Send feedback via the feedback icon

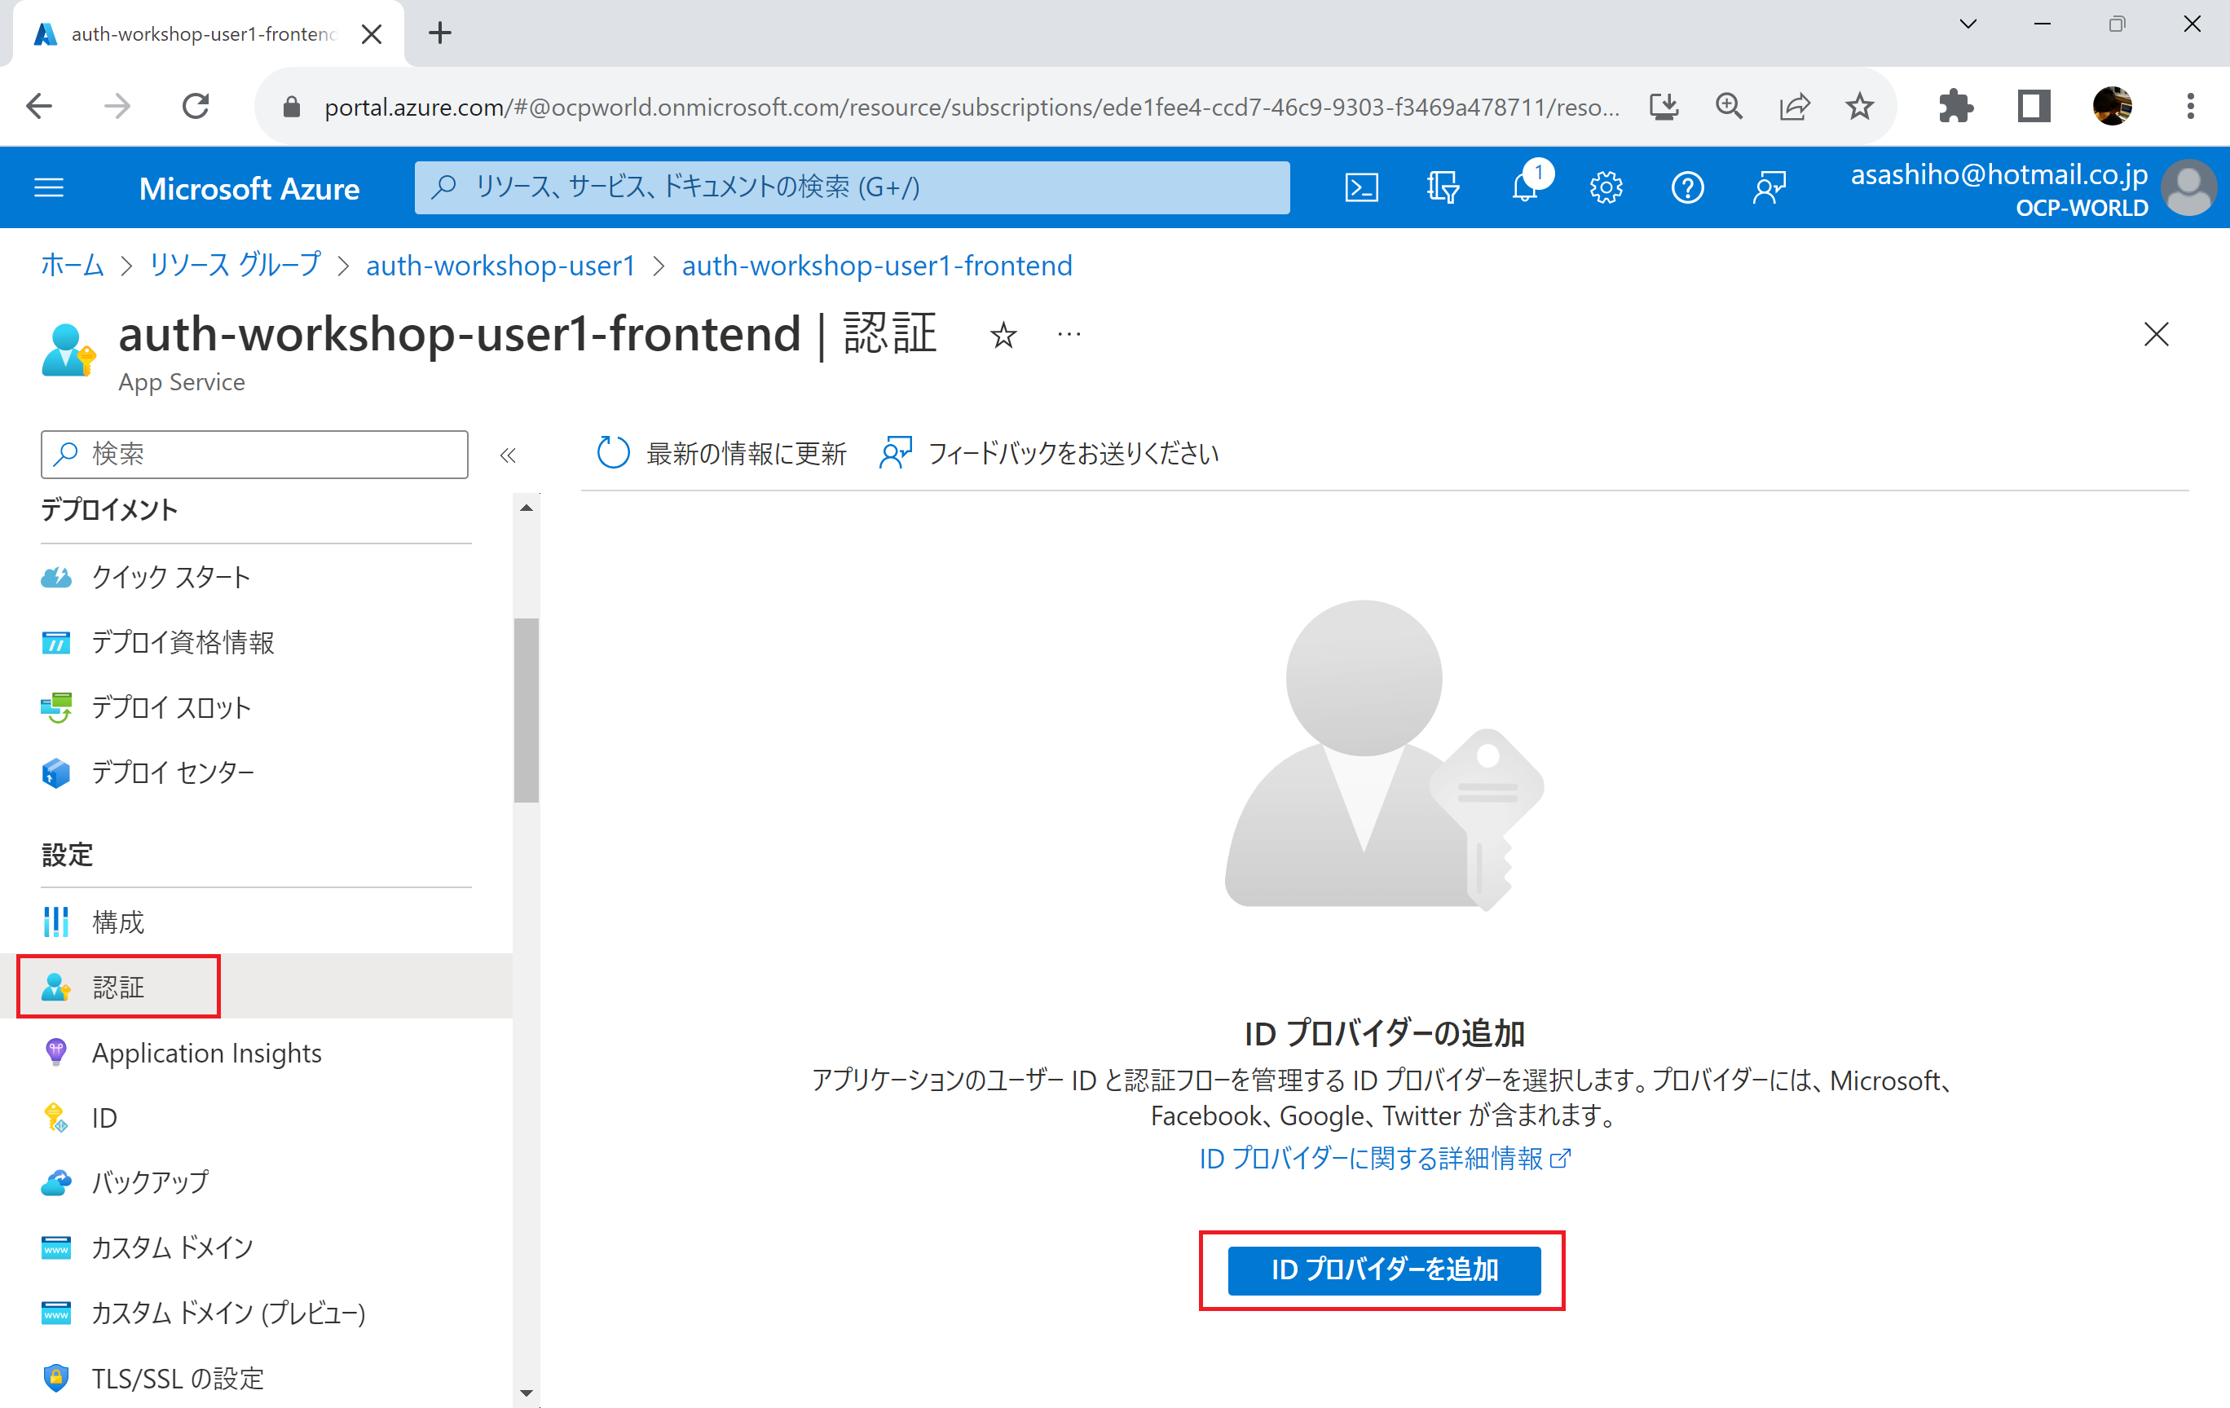click(x=1769, y=187)
